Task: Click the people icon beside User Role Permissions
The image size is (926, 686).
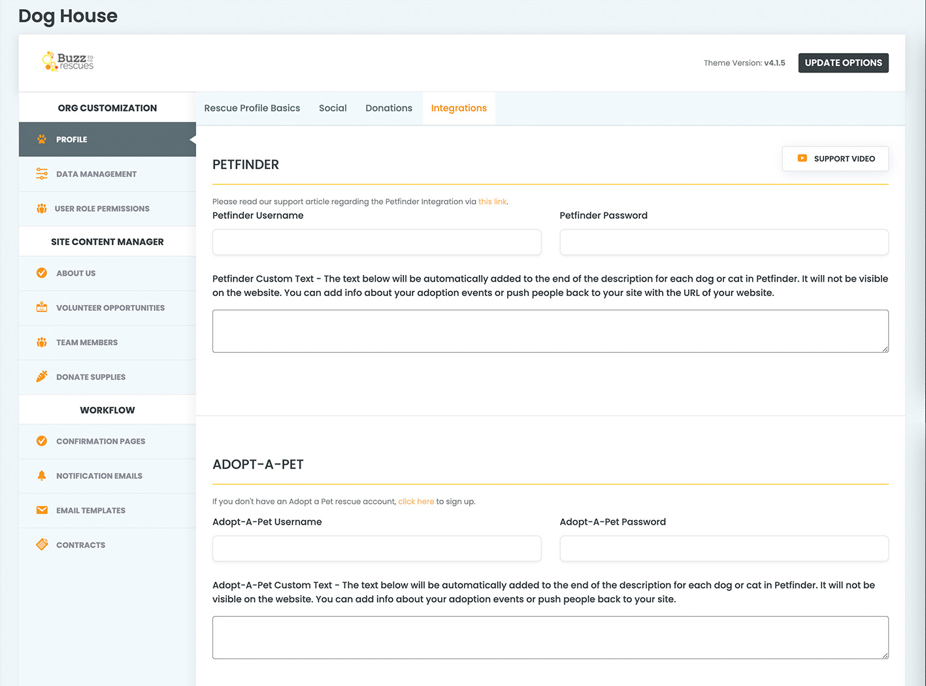Action: tap(42, 208)
